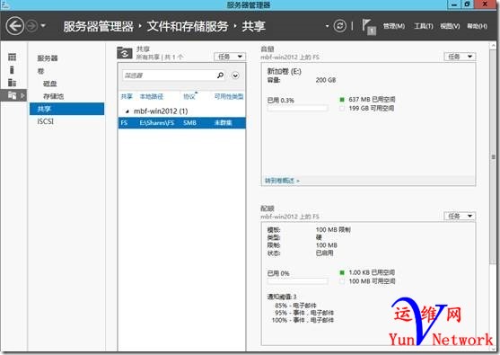Click 服务器管理器 in the breadcrumb
Image resolution: width=500 pixels, height=355 pixels.
click(98, 26)
